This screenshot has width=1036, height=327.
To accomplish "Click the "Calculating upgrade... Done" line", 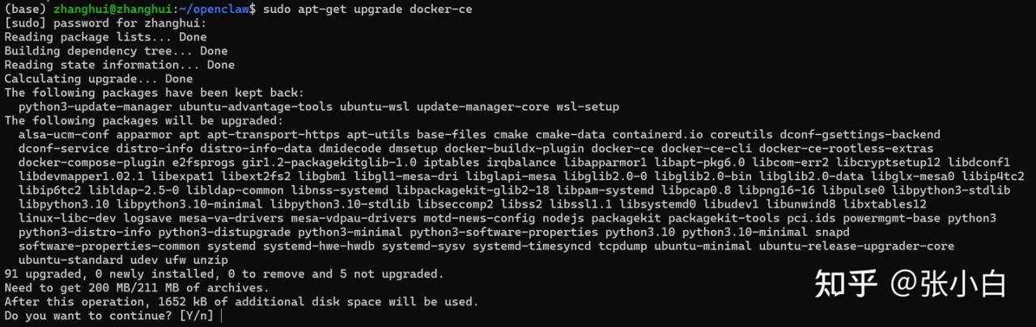I will click(x=99, y=79).
